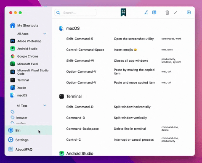This screenshot has width=202, height=163.
Task: Click the search magnifier icon
Action: pos(58,13)
